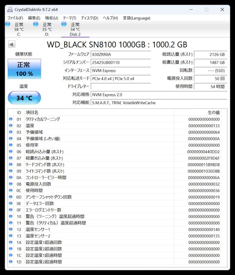Click the health status LED for drive C:
This screenshot has width=235, height=275.
pyautogui.click(x=8, y=24)
